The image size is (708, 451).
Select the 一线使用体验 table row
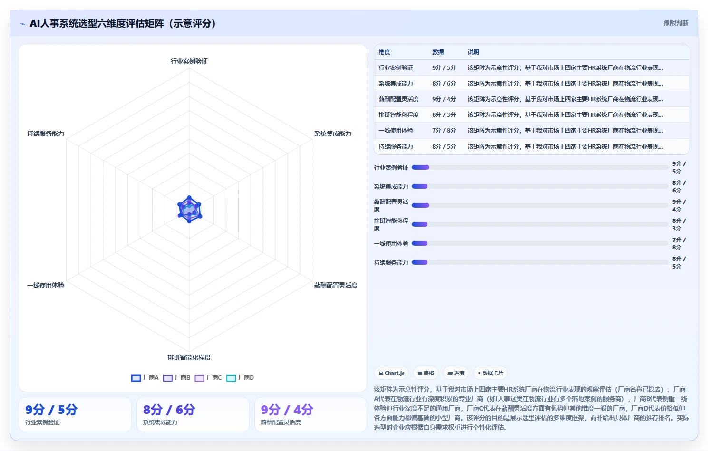(x=532, y=131)
